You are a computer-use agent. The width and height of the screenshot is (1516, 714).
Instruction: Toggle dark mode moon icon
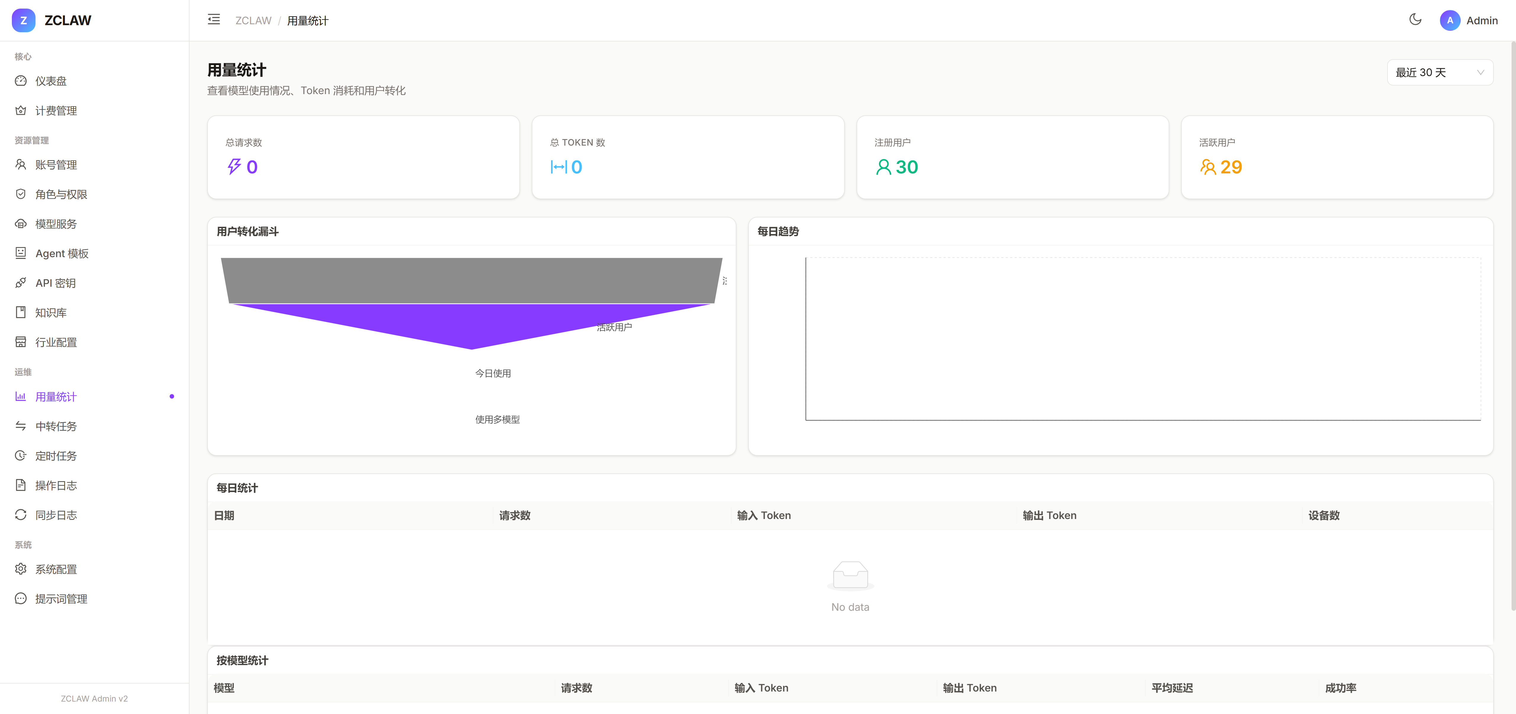[1415, 20]
